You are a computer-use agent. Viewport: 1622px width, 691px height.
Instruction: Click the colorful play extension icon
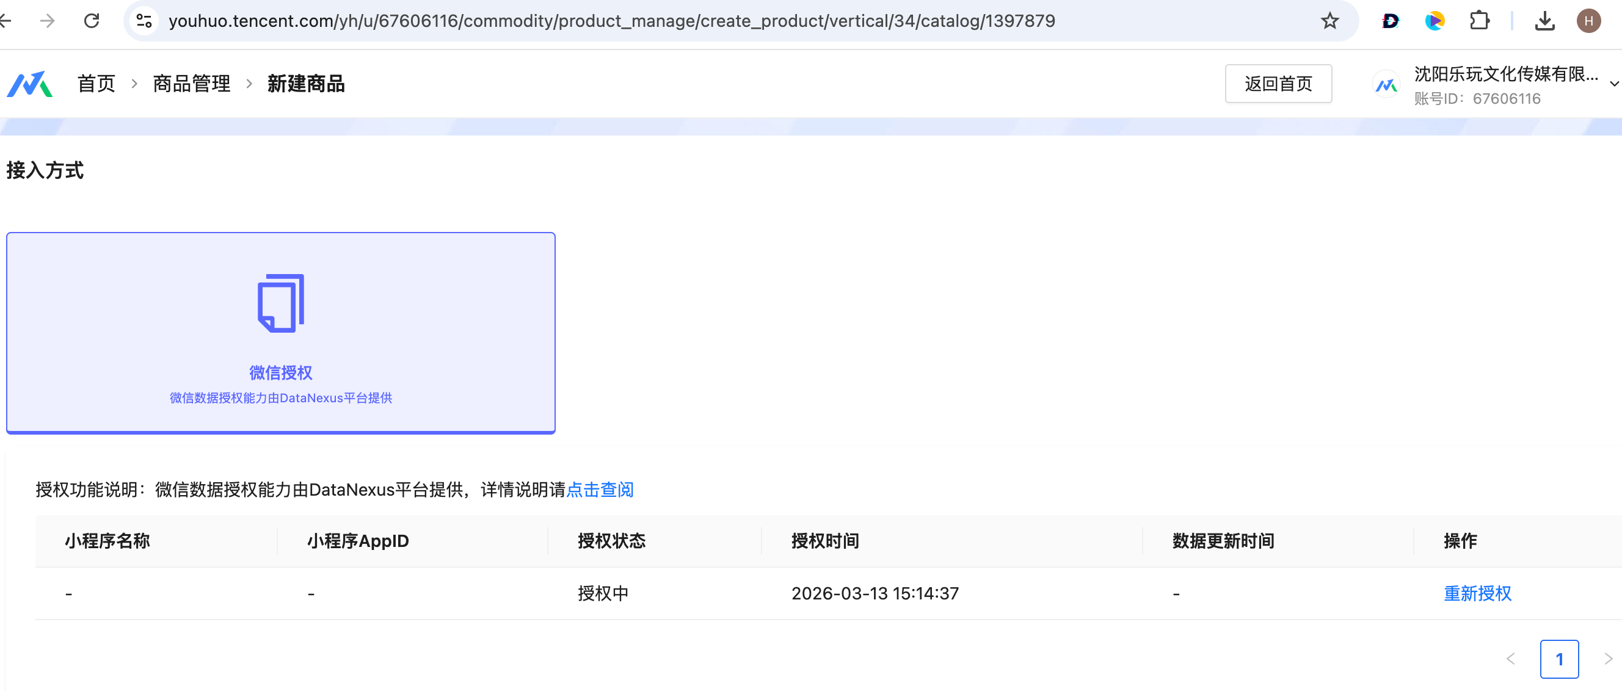[1435, 21]
